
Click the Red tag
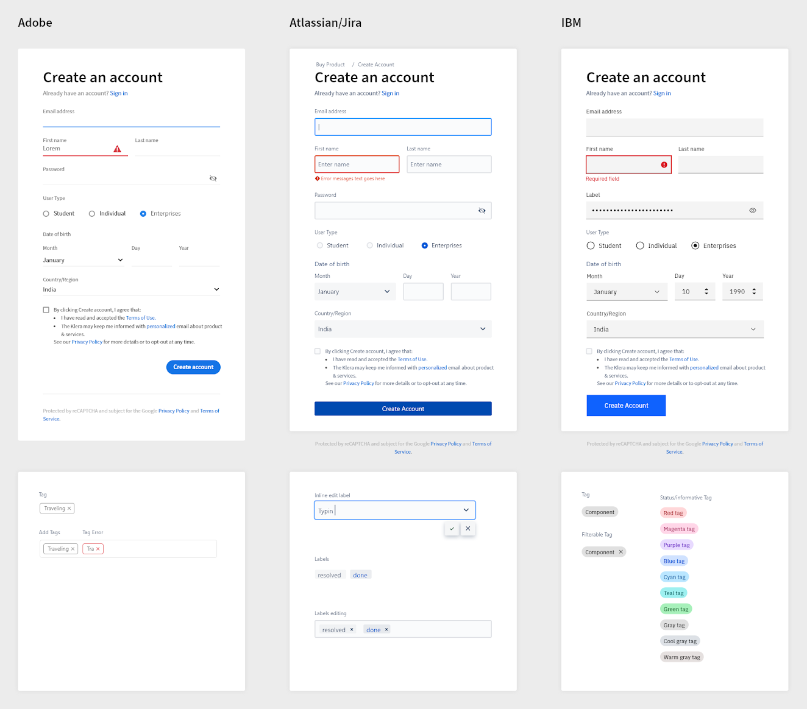(x=674, y=513)
